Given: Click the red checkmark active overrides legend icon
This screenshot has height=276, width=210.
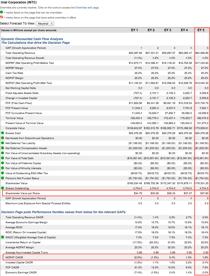Looking at the screenshot, I should (x=1, y=17).
